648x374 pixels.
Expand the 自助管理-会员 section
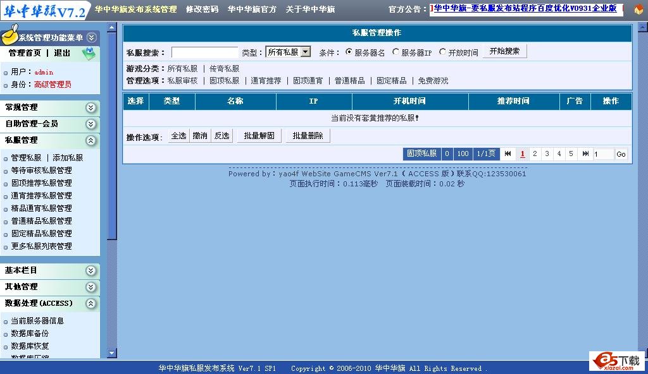(91, 124)
